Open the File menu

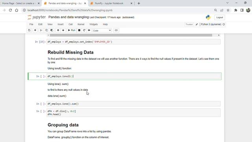[31, 24]
